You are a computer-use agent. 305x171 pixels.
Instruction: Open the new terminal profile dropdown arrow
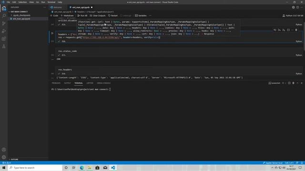coord(285,83)
